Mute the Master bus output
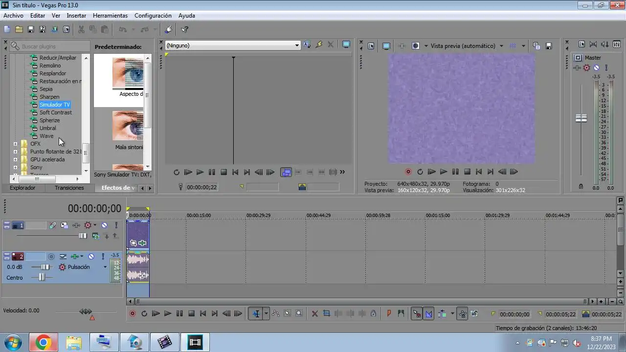The width and height of the screenshot is (626, 352). tap(596, 68)
